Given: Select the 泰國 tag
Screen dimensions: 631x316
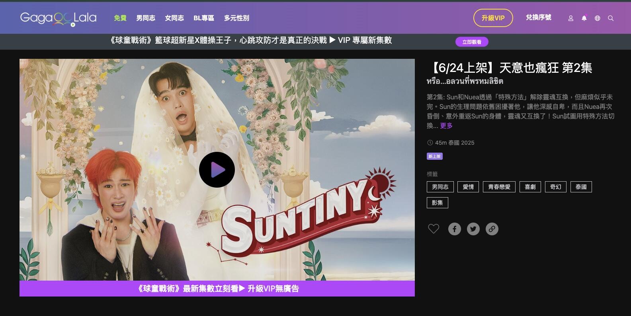Looking at the screenshot, I should [581, 187].
